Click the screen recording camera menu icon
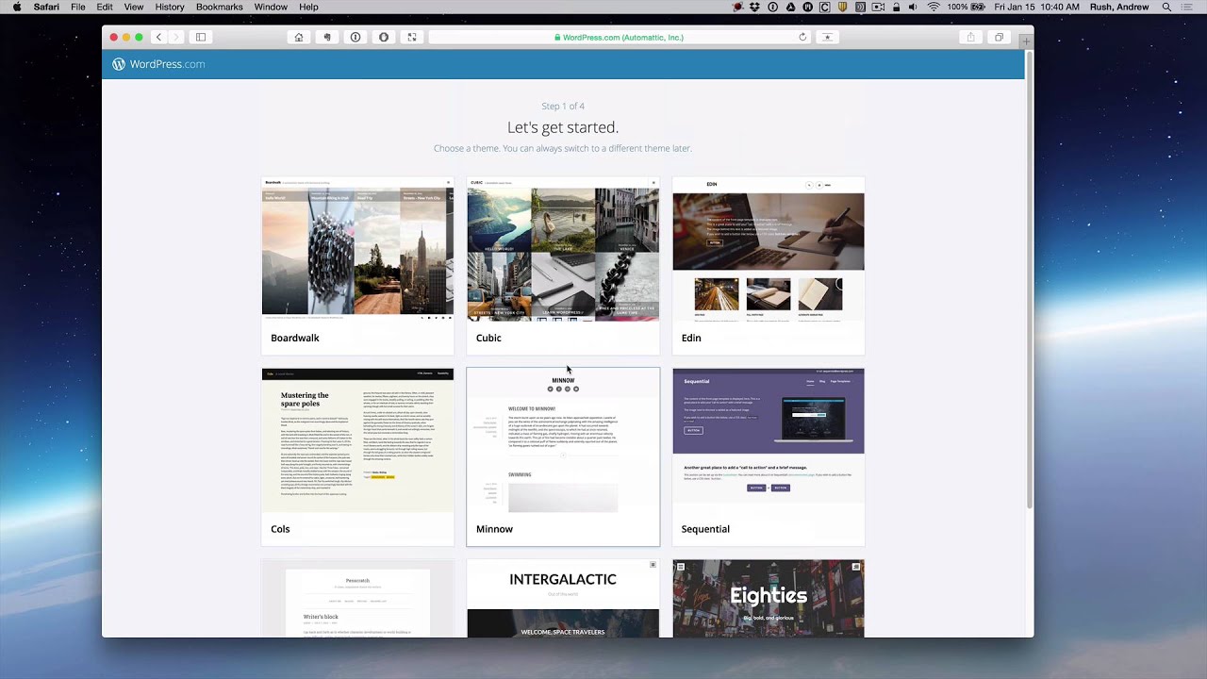This screenshot has height=679, width=1207. pyautogui.click(x=879, y=7)
